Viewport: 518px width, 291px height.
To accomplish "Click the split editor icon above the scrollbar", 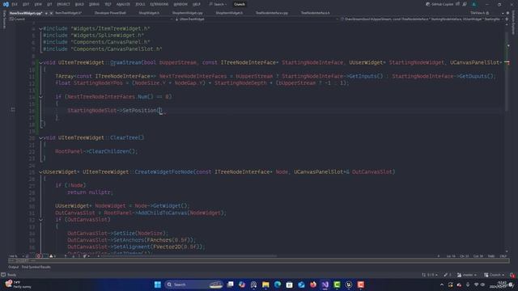I will pos(507,19).
